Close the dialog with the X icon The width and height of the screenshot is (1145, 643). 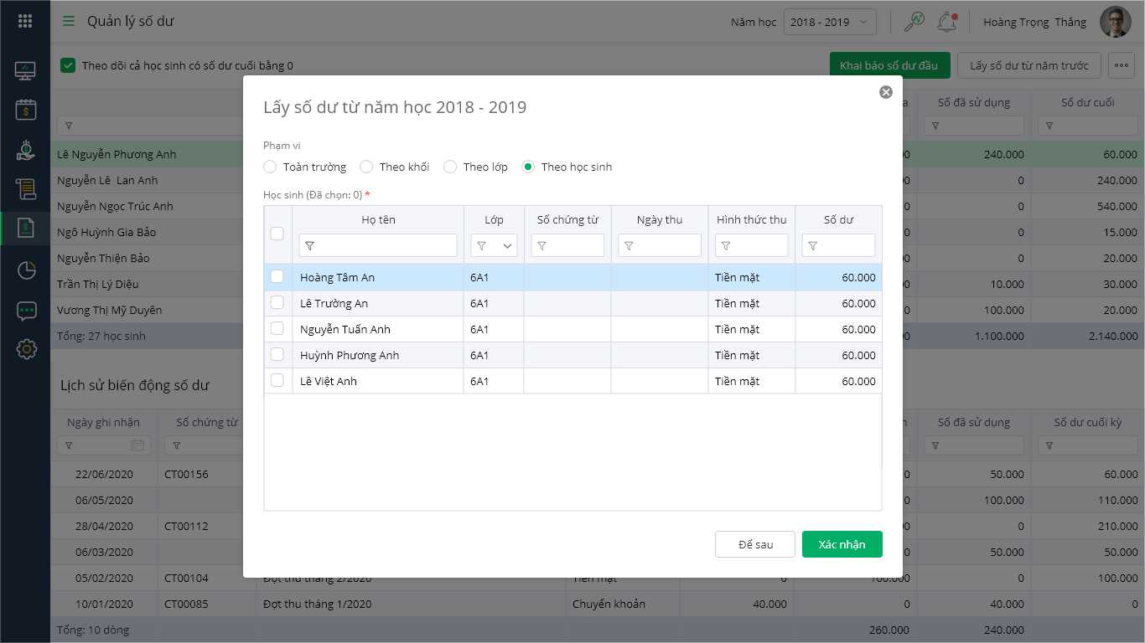pos(885,92)
